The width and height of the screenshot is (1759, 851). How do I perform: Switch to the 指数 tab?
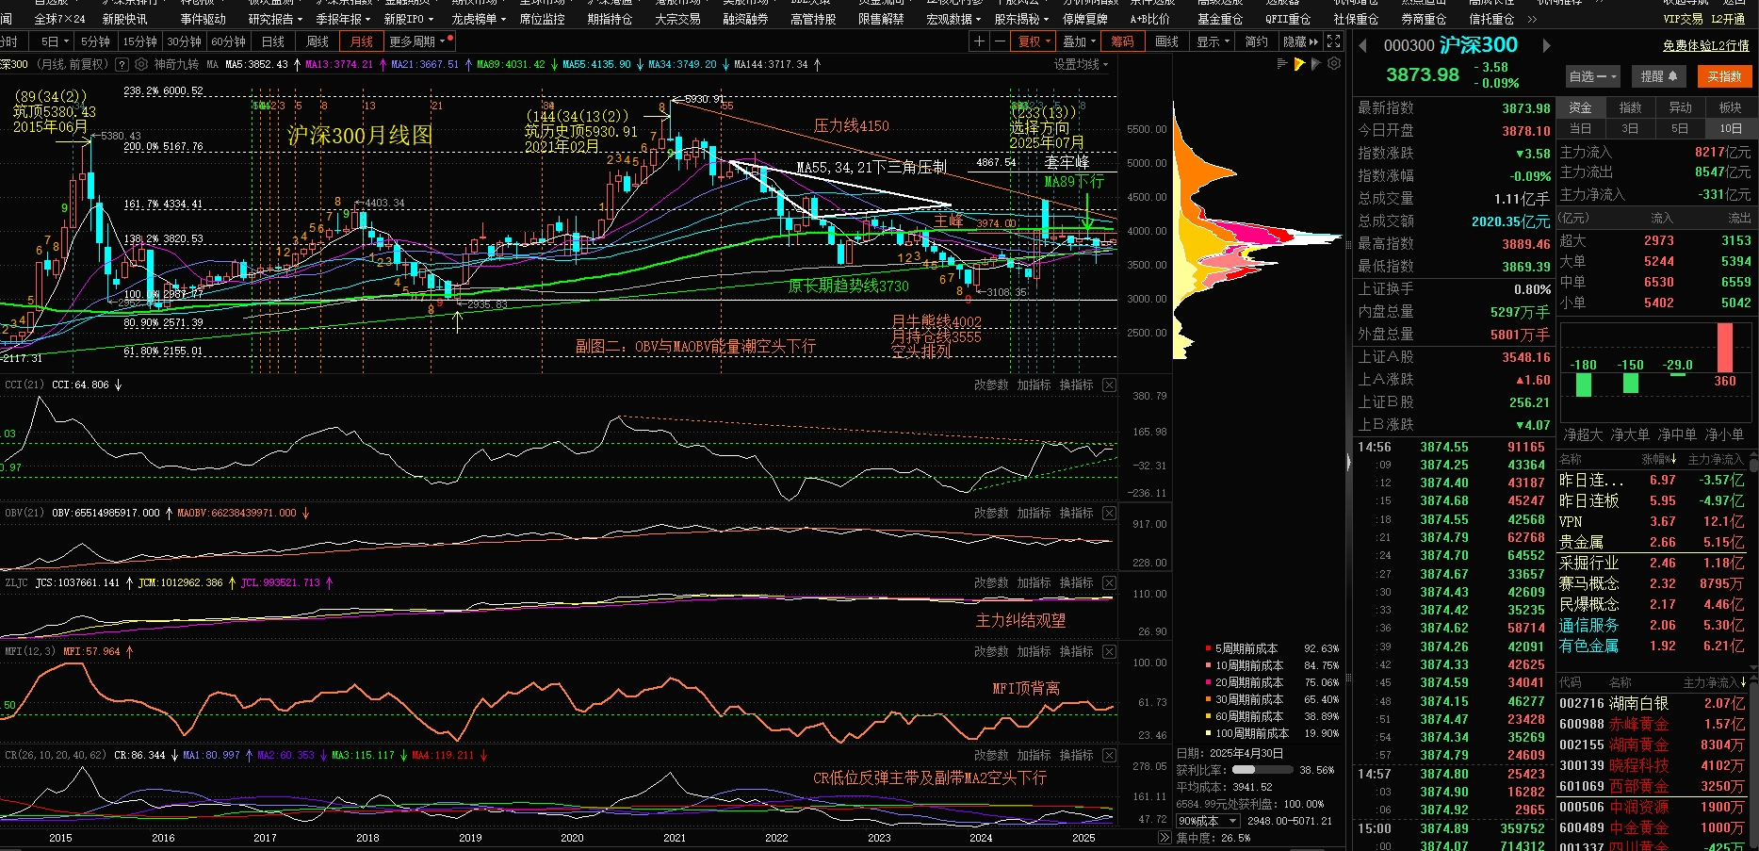[x=1630, y=107]
